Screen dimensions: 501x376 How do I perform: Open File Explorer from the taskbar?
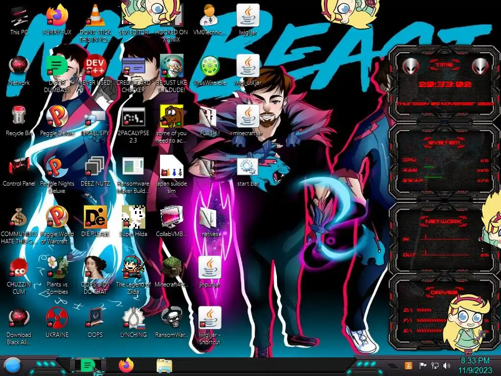164,366
